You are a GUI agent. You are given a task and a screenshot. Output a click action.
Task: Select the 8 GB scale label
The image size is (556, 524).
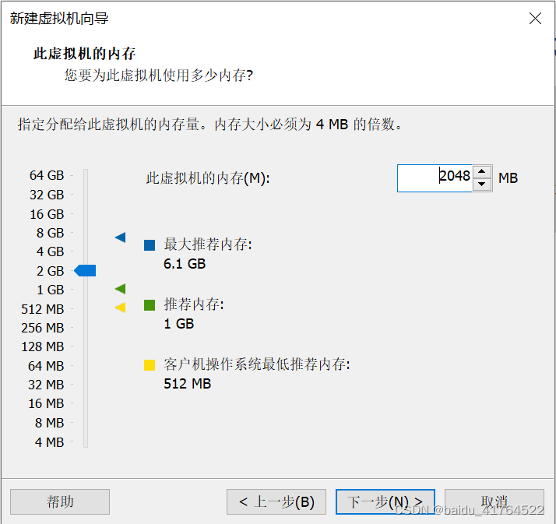[50, 234]
